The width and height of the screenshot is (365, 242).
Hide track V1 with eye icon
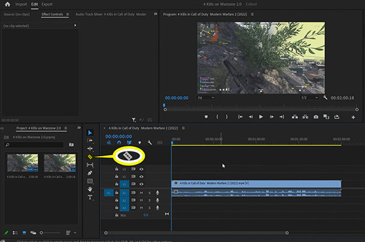[141, 184]
